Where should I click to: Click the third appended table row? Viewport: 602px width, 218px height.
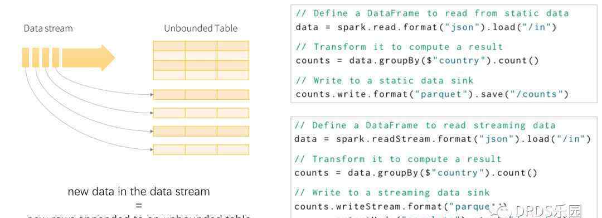point(201,131)
